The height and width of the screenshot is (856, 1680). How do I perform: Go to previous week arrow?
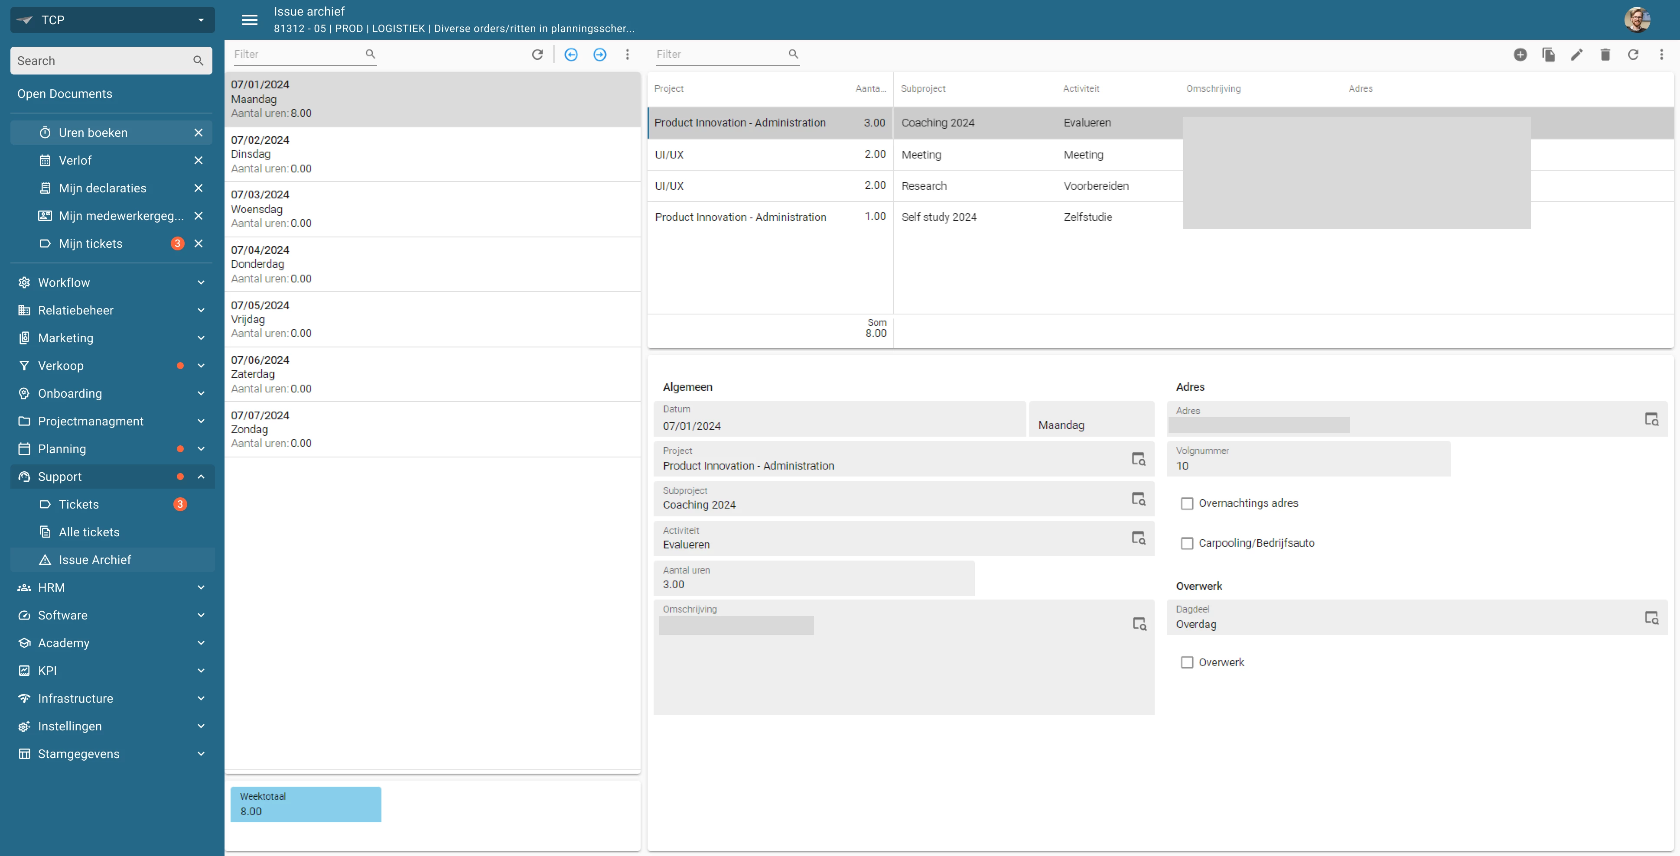571,54
